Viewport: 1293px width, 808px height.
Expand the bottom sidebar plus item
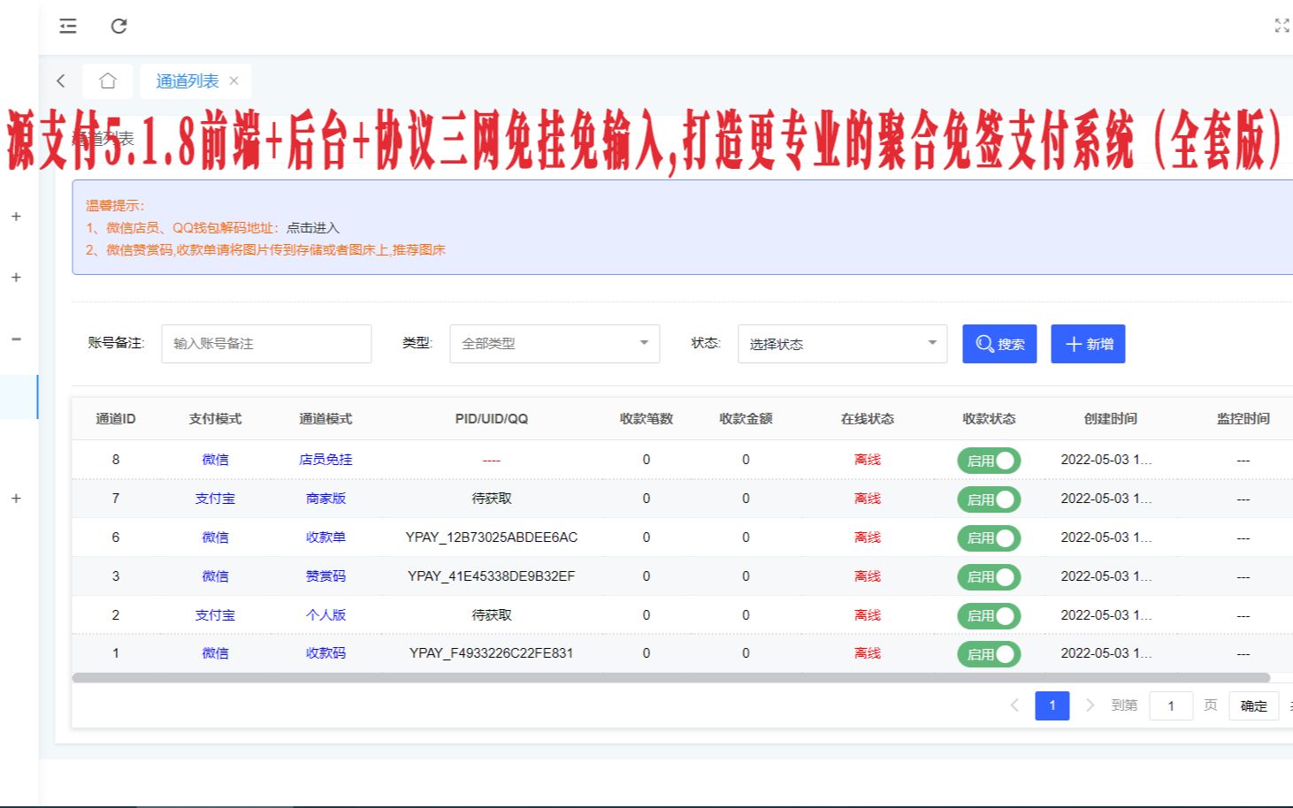pyautogui.click(x=16, y=499)
